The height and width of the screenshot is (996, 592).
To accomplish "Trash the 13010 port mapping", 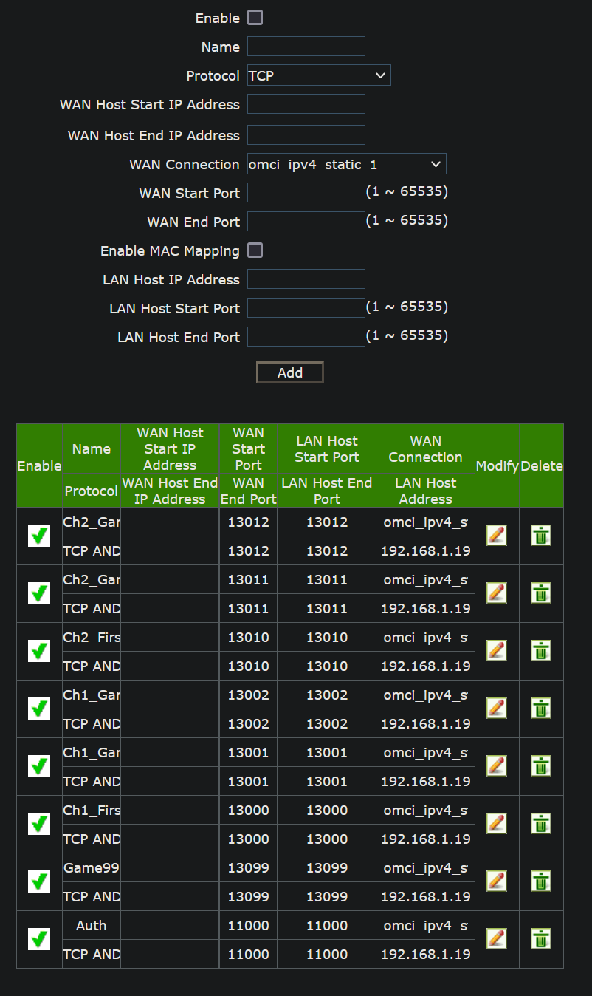I will 541,650.
